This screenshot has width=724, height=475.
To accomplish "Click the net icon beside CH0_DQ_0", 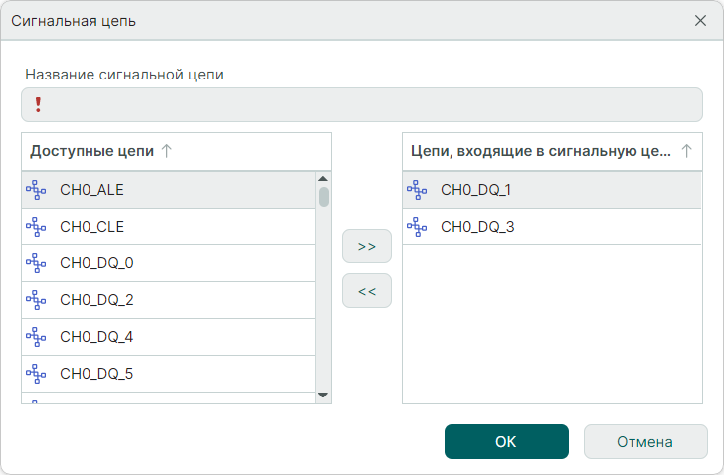I will pyautogui.click(x=36, y=262).
